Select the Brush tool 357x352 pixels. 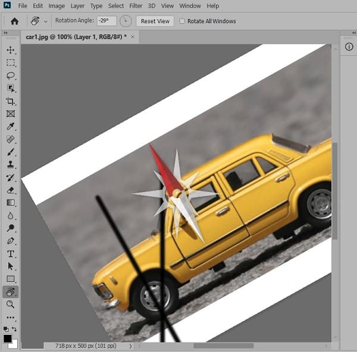pyautogui.click(x=11, y=152)
